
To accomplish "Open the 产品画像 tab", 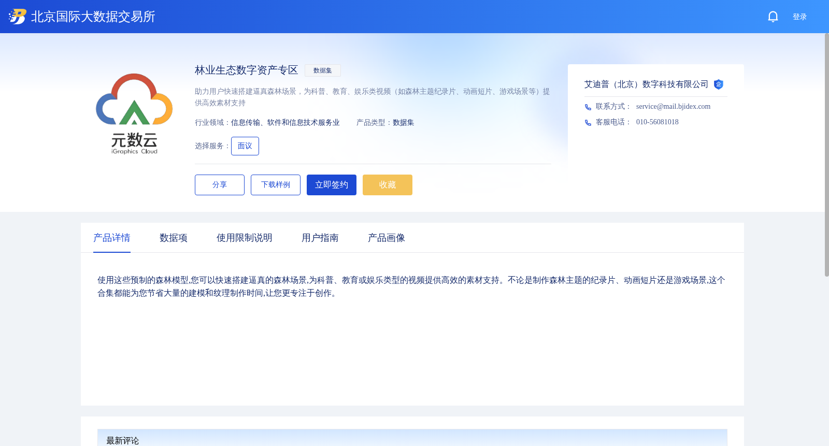I will pyautogui.click(x=387, y=238).
